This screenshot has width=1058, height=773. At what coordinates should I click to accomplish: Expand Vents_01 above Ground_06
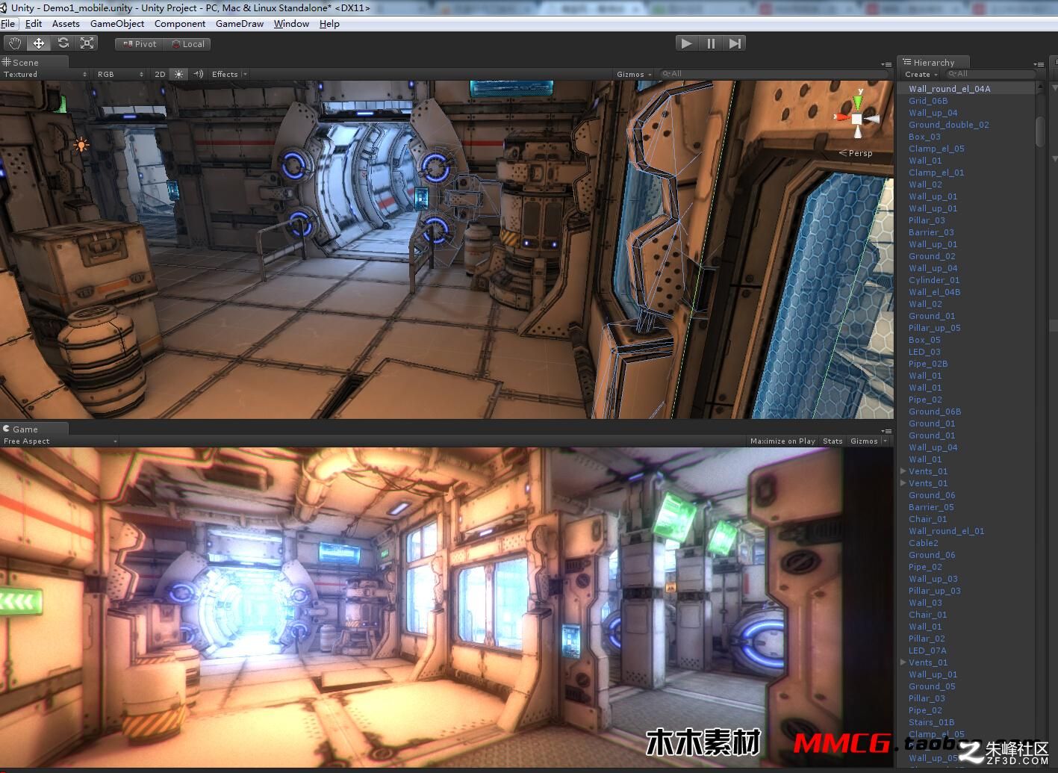tap(903, 483)
